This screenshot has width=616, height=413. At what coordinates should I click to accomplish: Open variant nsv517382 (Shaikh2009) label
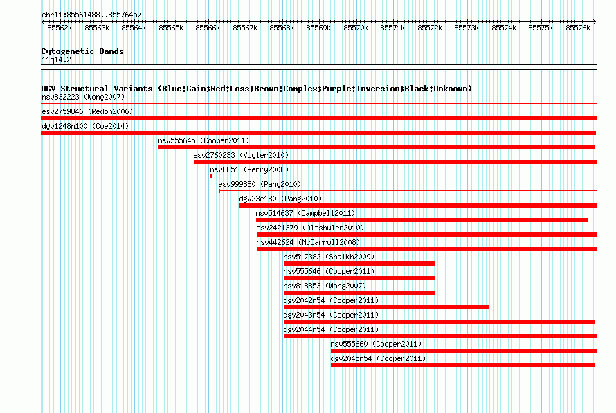click(x=329, y=257)
